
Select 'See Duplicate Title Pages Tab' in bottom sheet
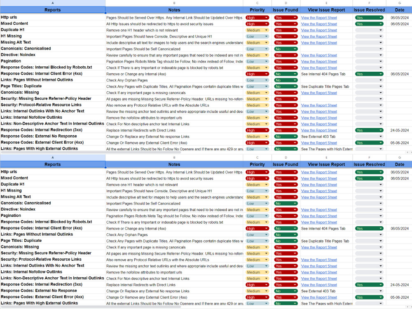click(326, 241)
